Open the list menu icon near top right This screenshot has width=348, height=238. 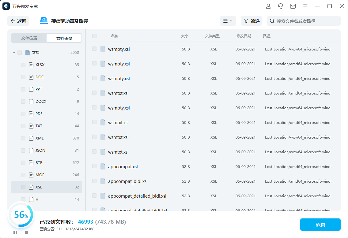coord(305,6)
